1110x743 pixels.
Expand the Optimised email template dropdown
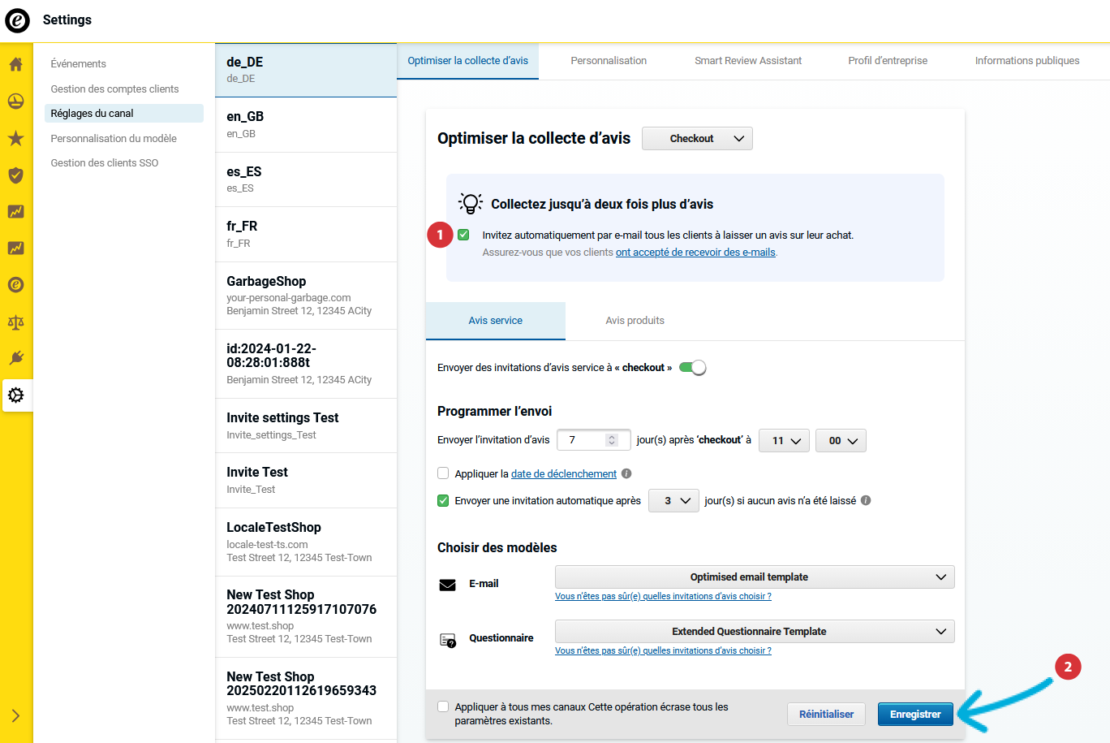(x=754, y=577)
